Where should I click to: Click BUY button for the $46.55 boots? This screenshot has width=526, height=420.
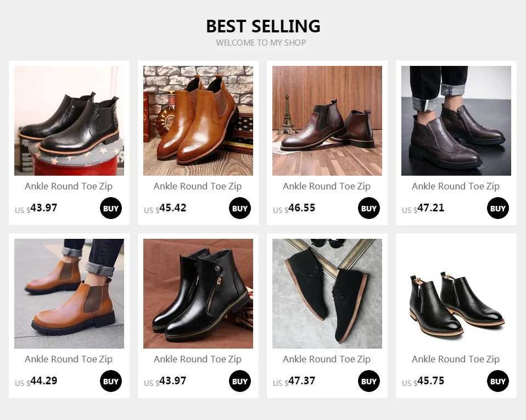tap(368, 208)
